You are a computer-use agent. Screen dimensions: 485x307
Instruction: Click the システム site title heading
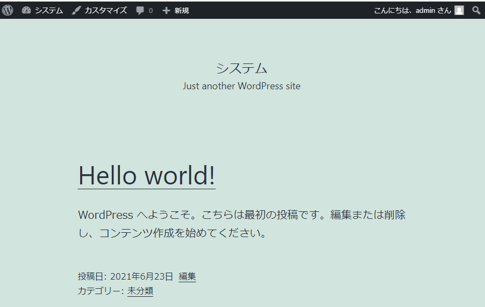point(241,68)
